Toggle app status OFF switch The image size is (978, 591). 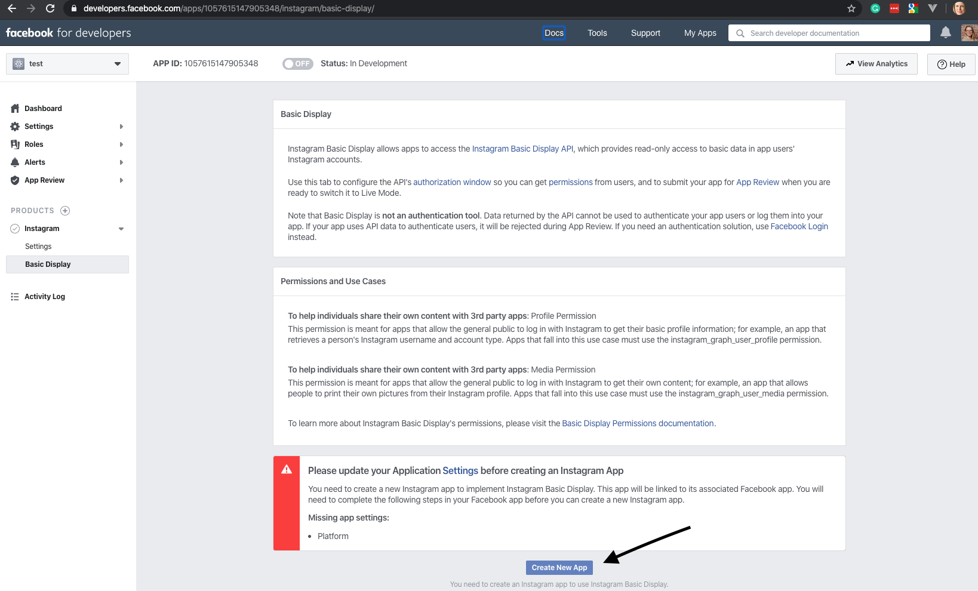(x=298, y=64)
